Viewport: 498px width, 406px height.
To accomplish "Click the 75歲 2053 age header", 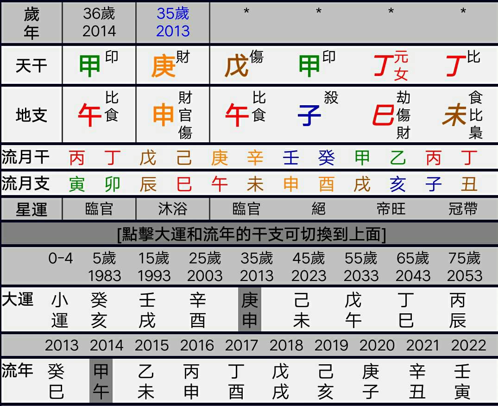I will click(465, 267).
